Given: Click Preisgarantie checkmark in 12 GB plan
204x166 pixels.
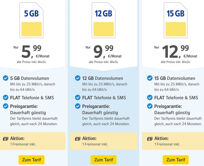Looking at the screenshot, I should coord(77,106).
